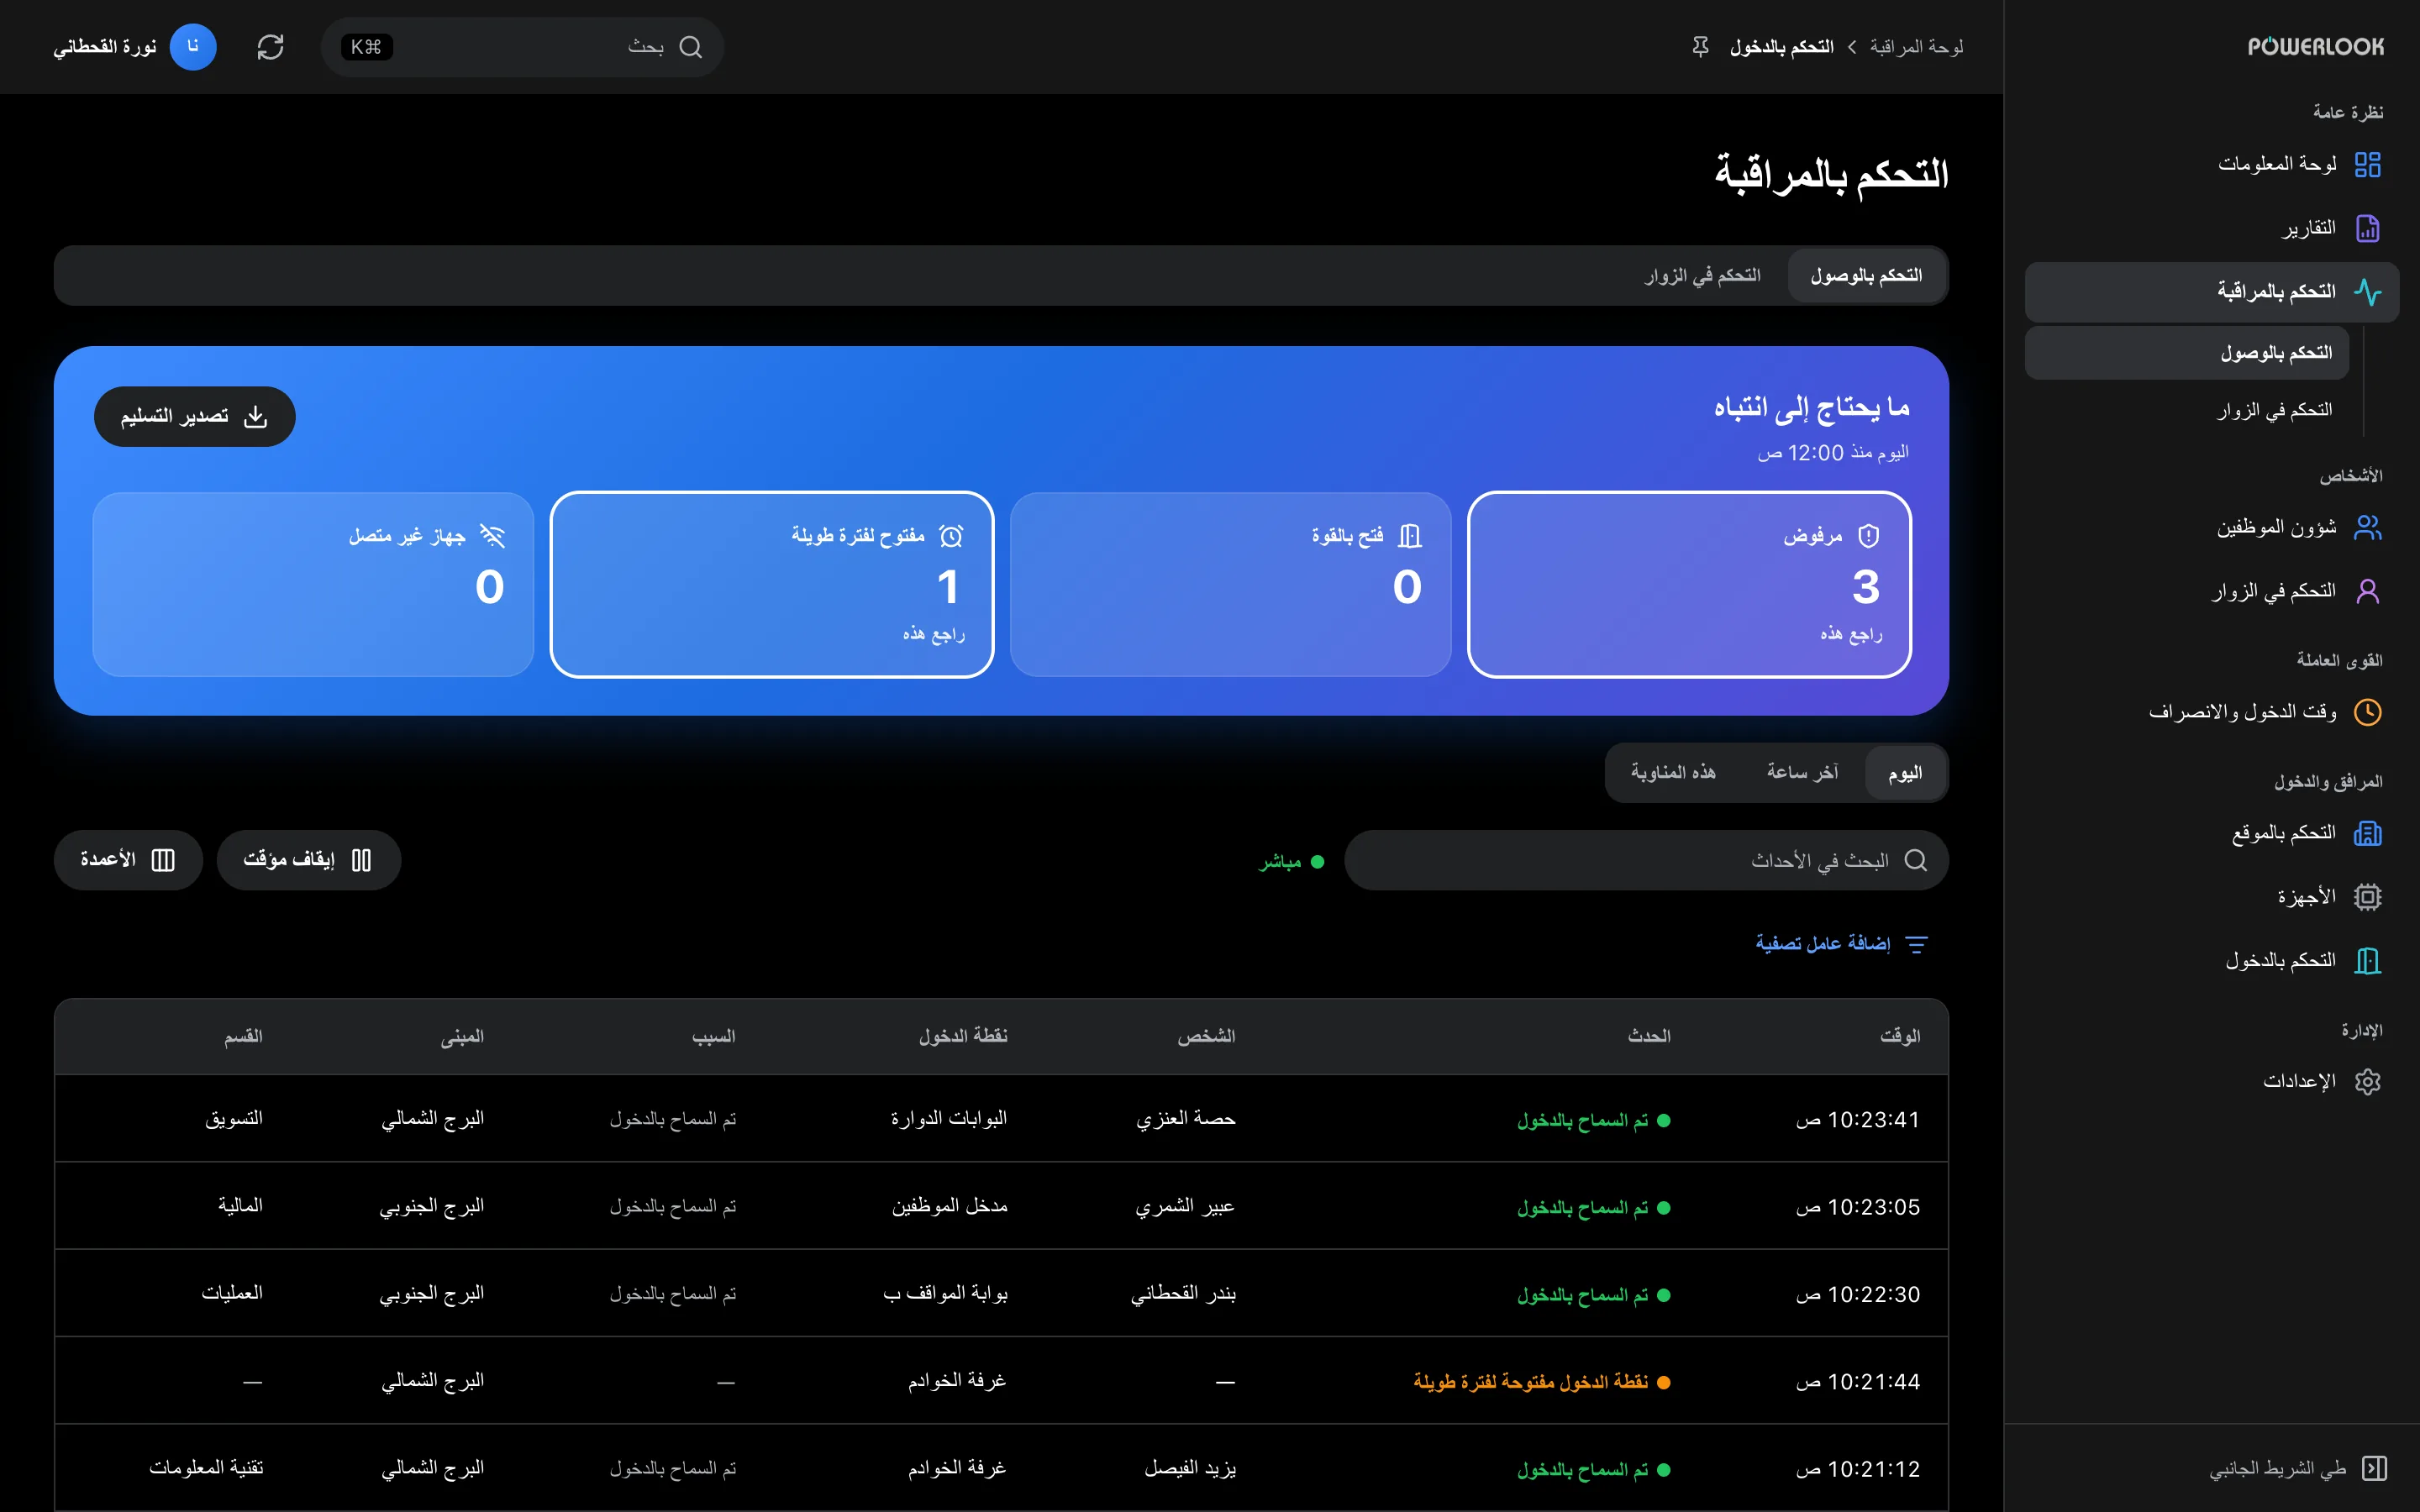Click الشخص column header
The width and height of the screenshot is (2420, 1512).
1206,1036
